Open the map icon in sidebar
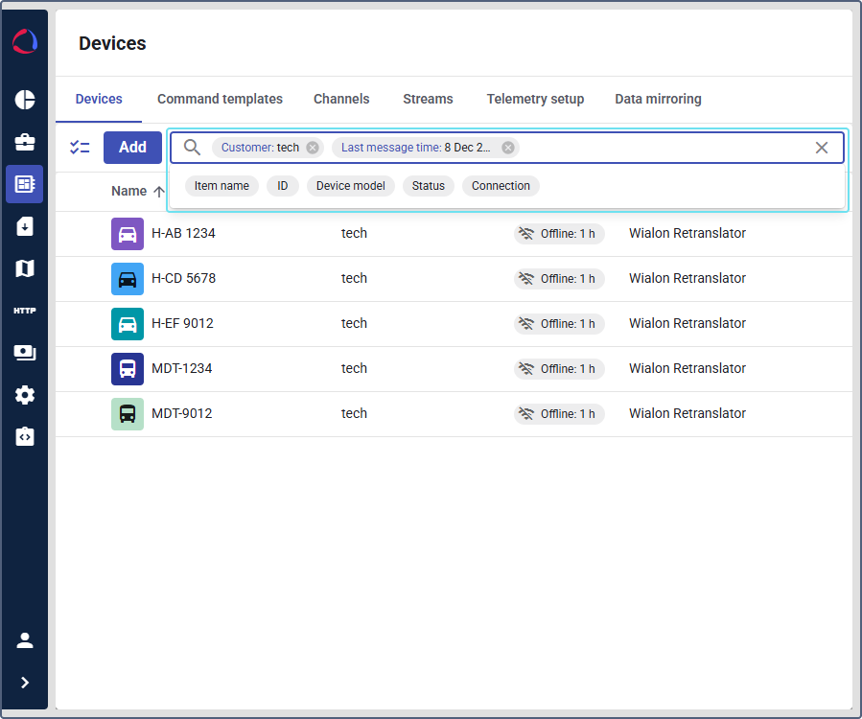 [x=25, y=268]
